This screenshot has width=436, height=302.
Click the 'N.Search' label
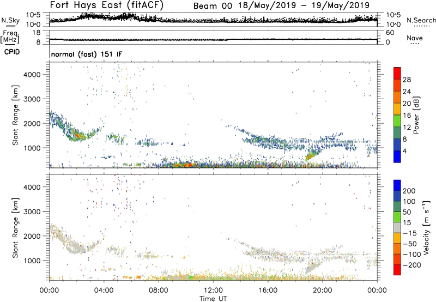click(x=421, y=20)
